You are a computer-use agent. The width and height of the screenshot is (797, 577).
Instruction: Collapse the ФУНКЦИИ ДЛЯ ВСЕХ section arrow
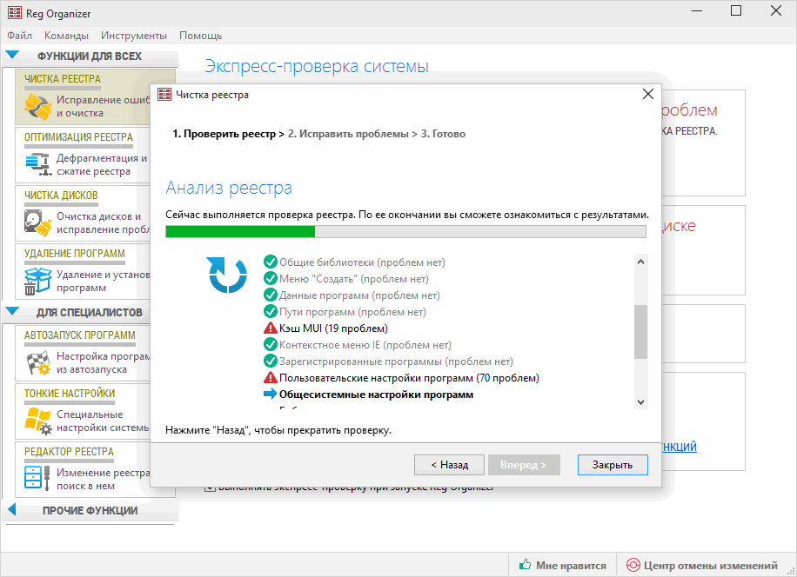(x=12, y=56)
